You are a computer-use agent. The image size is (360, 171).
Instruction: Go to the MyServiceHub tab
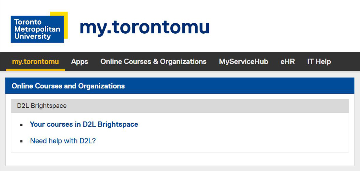point(243,62)
